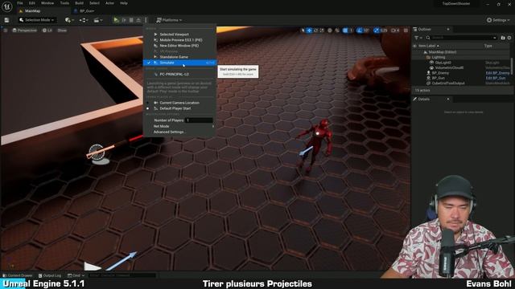Open the Blueprints toolbar dropdown
The height and width of the screenshot is (289, 515).
point(84,20)
